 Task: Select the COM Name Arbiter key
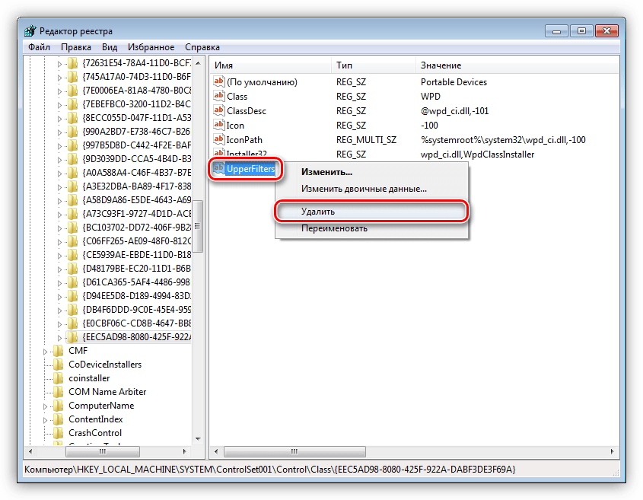pos(107,392)
